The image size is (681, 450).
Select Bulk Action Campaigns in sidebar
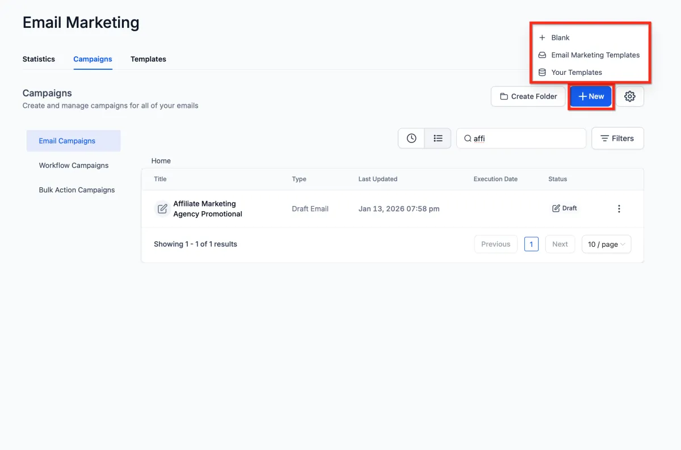[77, 190]
